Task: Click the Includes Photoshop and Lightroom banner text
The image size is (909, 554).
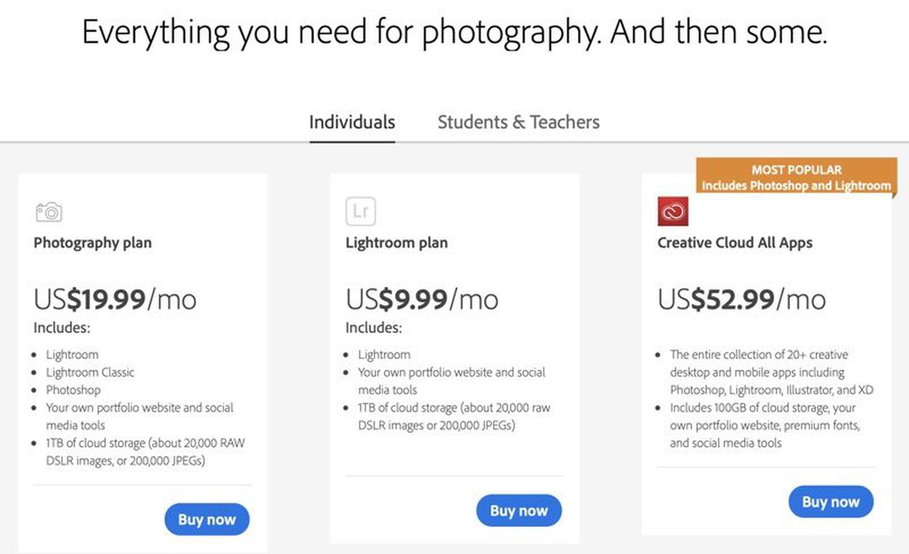Action: (796, 185)
